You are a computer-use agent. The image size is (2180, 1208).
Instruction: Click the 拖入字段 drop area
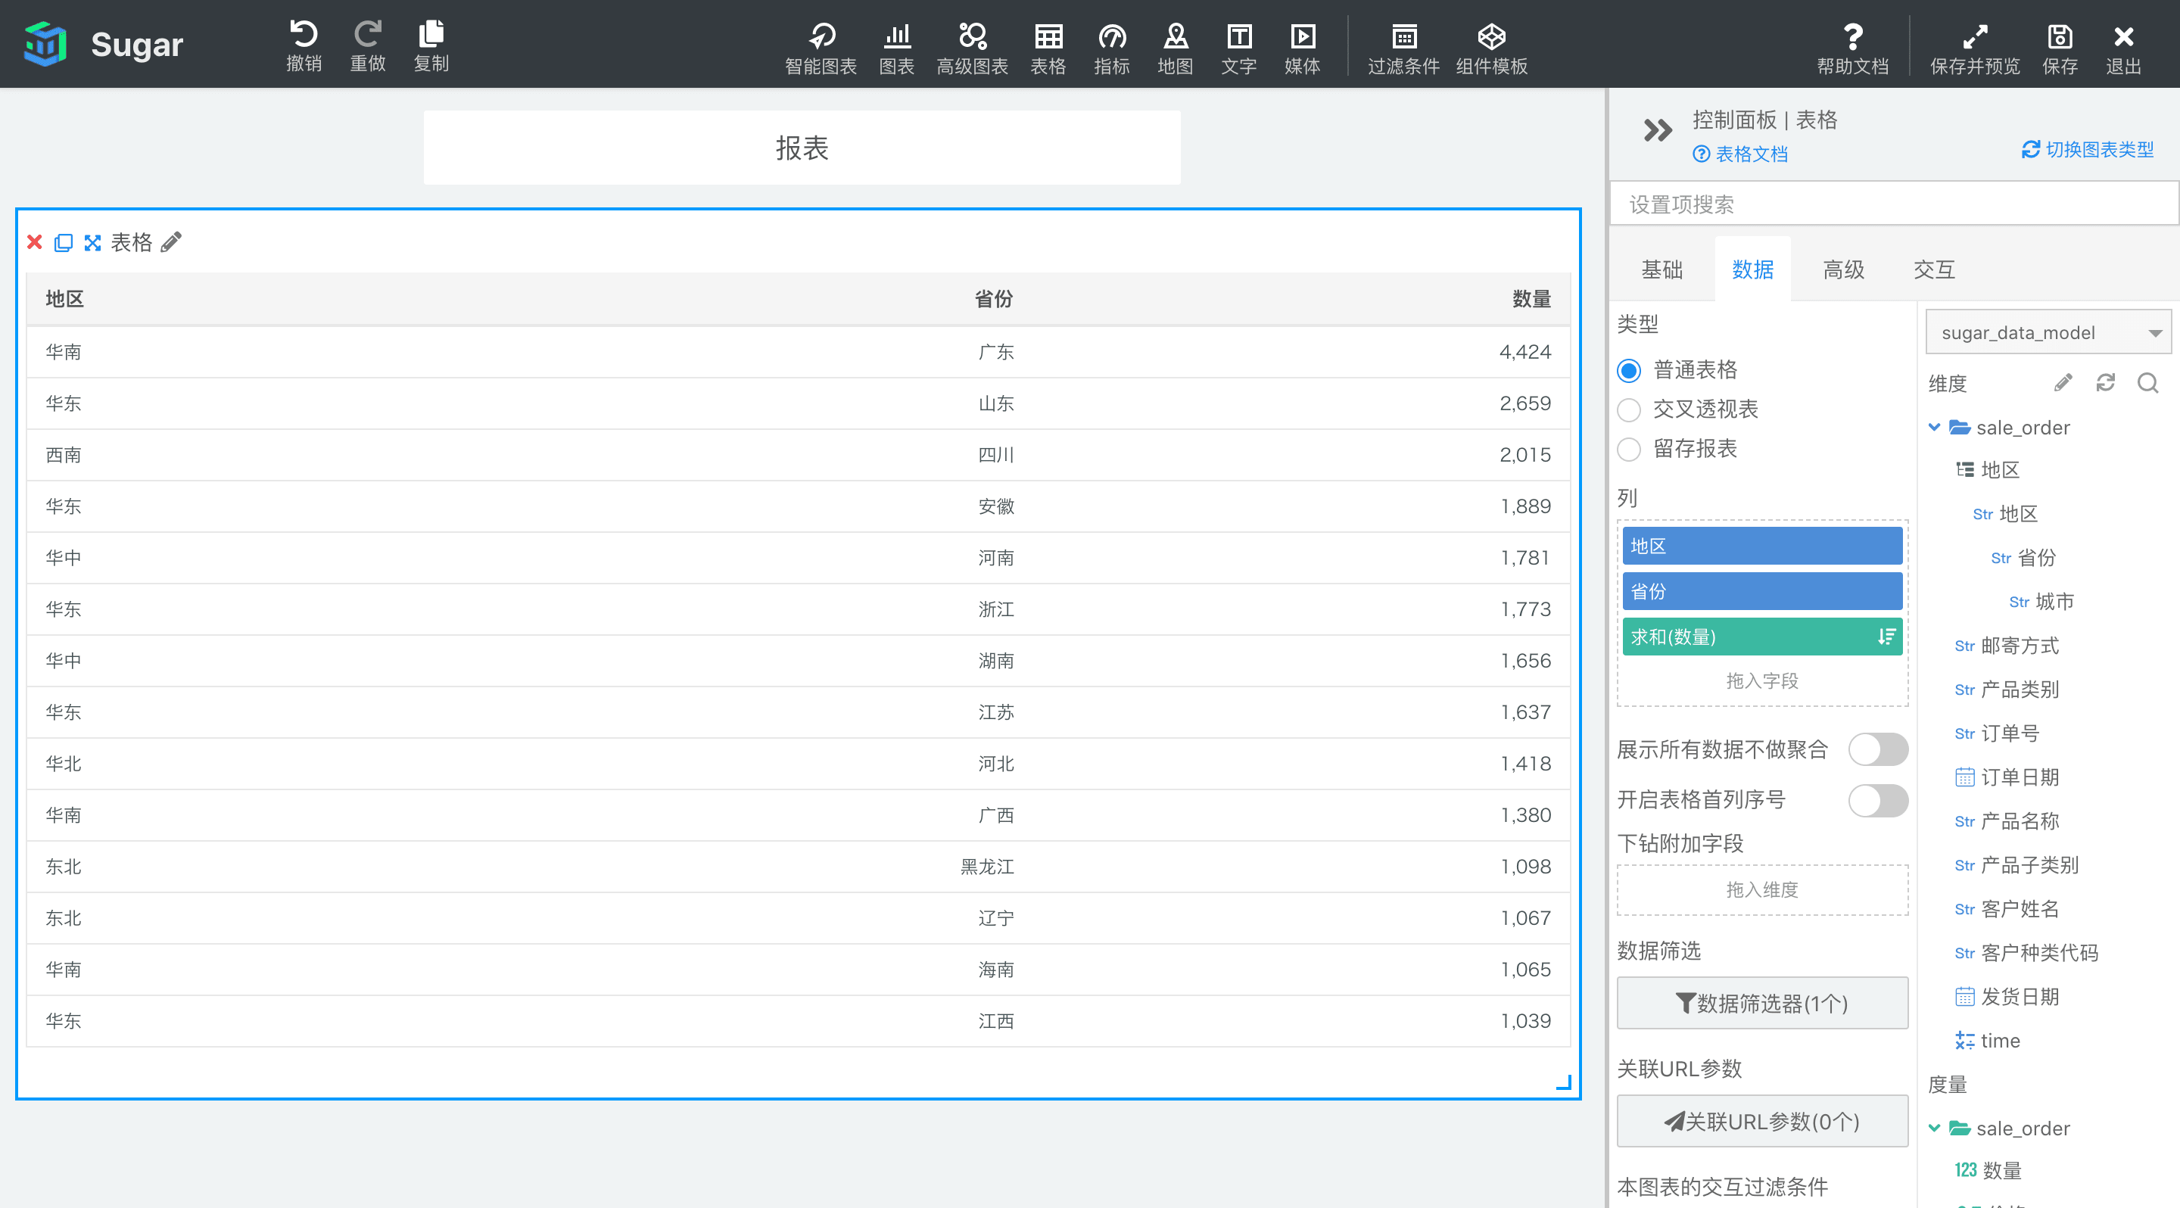(1762, 681)
